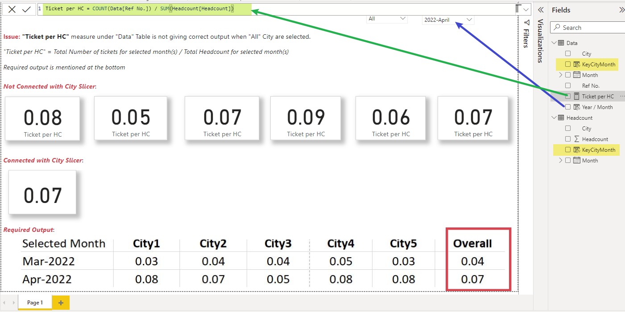This screenshot has height=312, width=625.
Task: Commit the formula with checkmark icon
Action: coord(26,9)
